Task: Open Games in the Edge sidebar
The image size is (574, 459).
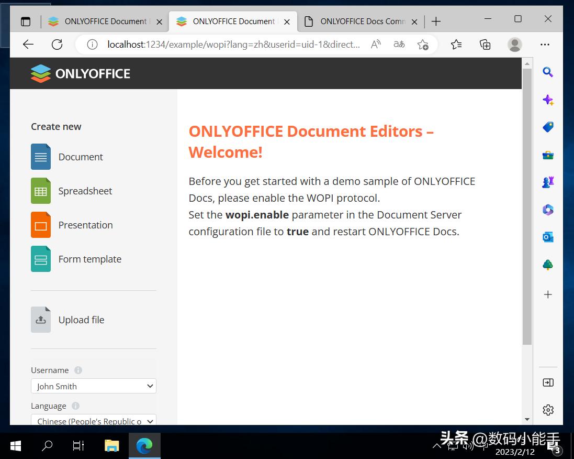Action: pyautogui.click(x=548, y=182)
